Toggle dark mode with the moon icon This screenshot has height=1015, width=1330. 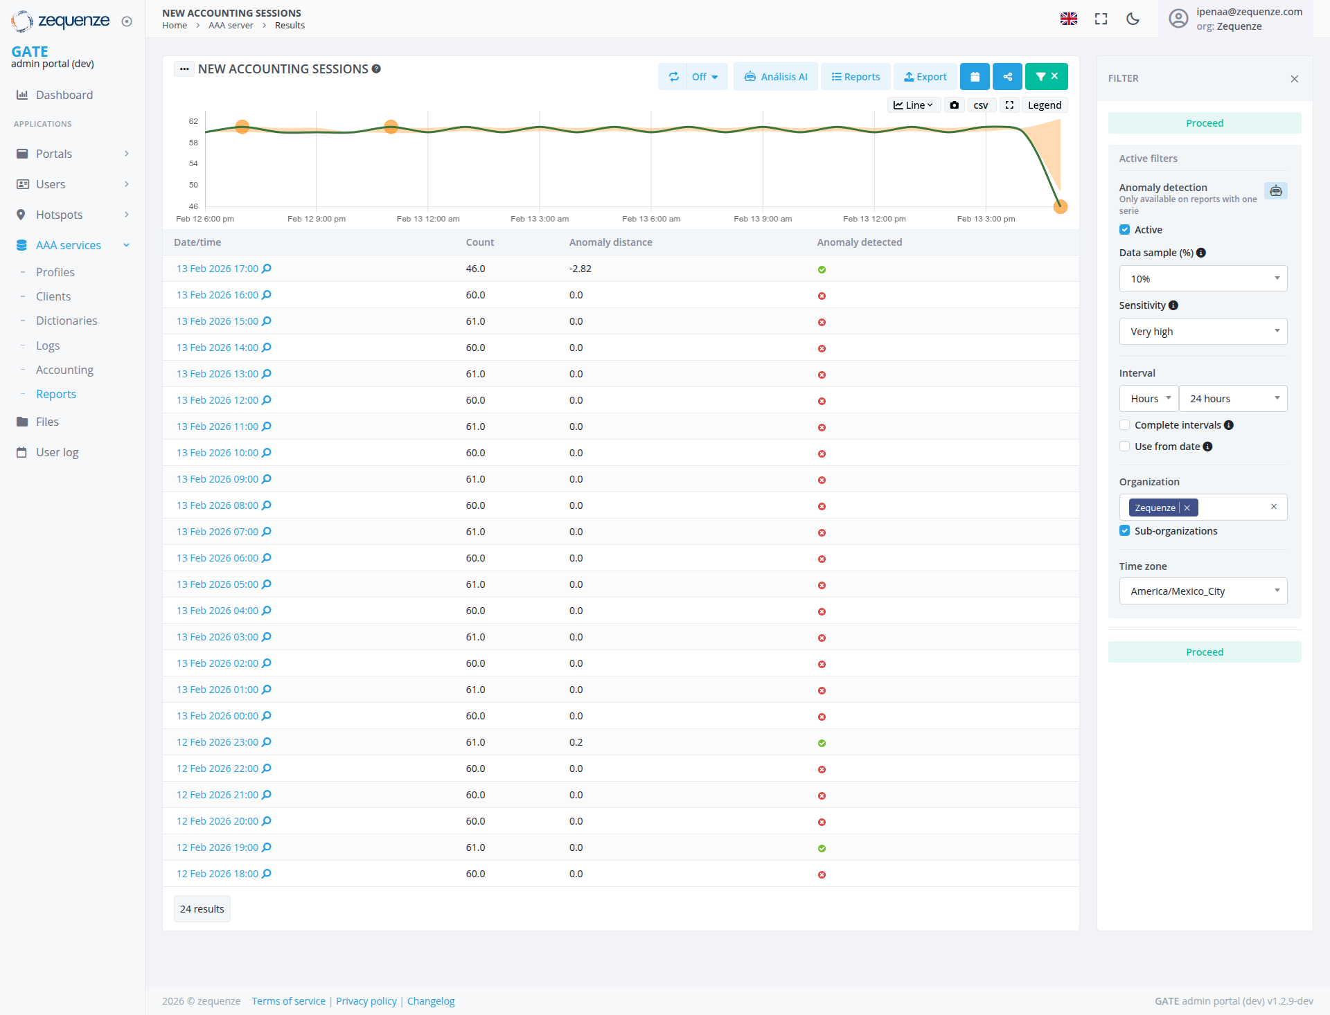(1133, 19)
